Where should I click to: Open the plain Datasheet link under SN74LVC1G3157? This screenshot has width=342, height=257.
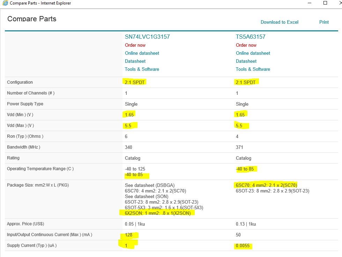(x=135, y=61)
